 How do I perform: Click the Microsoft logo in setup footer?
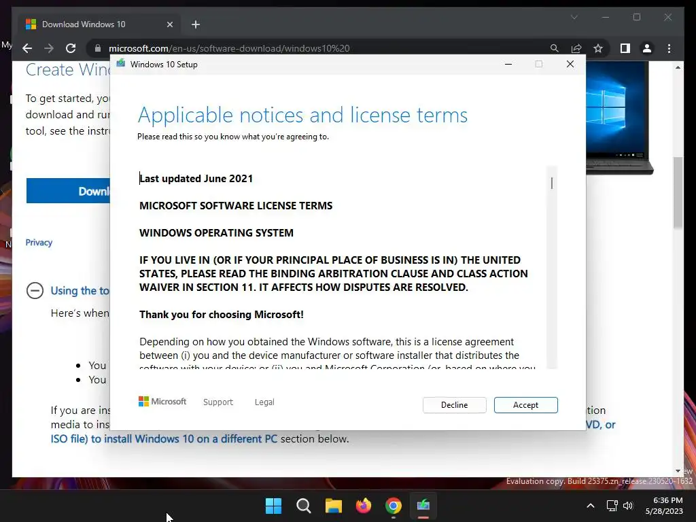[162, 402]
